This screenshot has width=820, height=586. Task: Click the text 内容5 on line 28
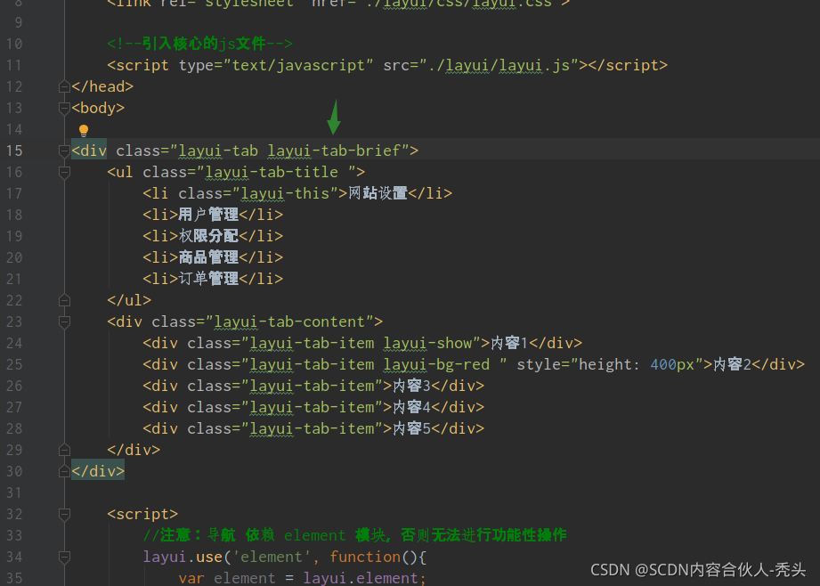(x=412, y=429)
